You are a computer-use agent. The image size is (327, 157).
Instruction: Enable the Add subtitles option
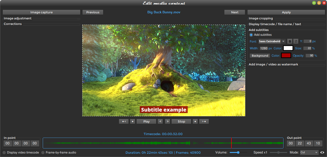point(251,35)
